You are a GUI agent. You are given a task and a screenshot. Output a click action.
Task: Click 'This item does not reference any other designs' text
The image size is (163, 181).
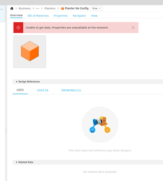(x=100, y=150)
